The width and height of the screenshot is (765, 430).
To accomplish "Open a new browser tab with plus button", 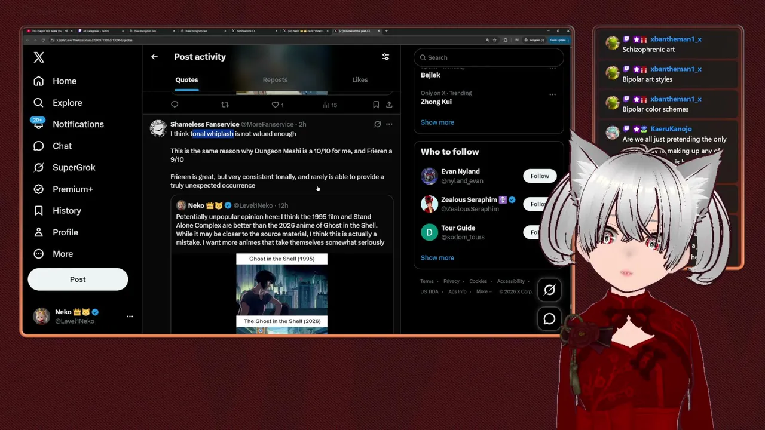I will click(x=386, y=31).
